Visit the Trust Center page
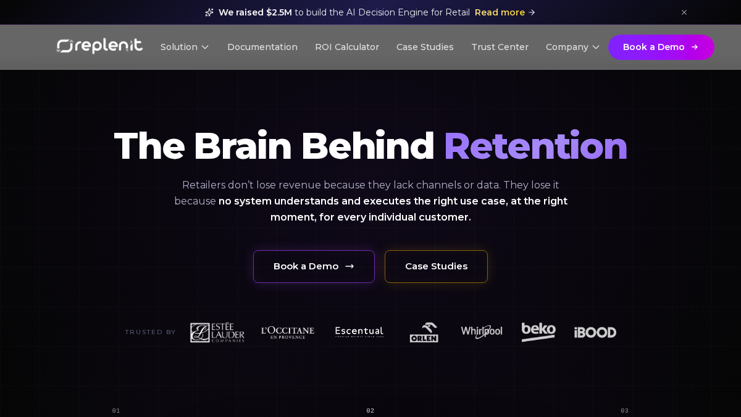This screenshot has height=417, width=741. pos(500,47)
